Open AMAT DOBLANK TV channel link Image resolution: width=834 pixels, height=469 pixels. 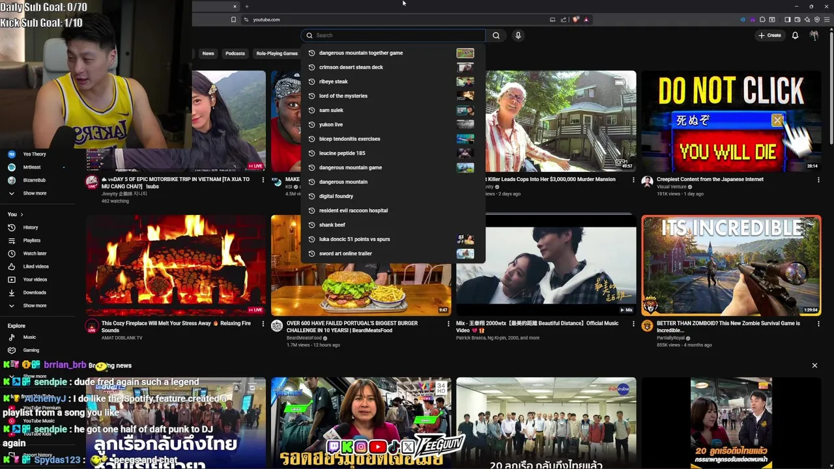[x=122, y=338]
